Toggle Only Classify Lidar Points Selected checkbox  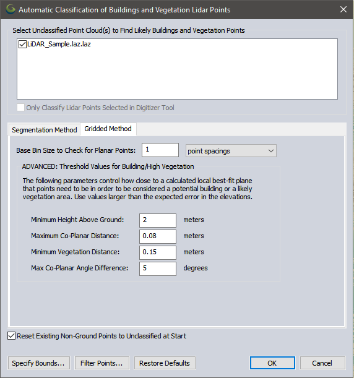[x=21, y=108]
